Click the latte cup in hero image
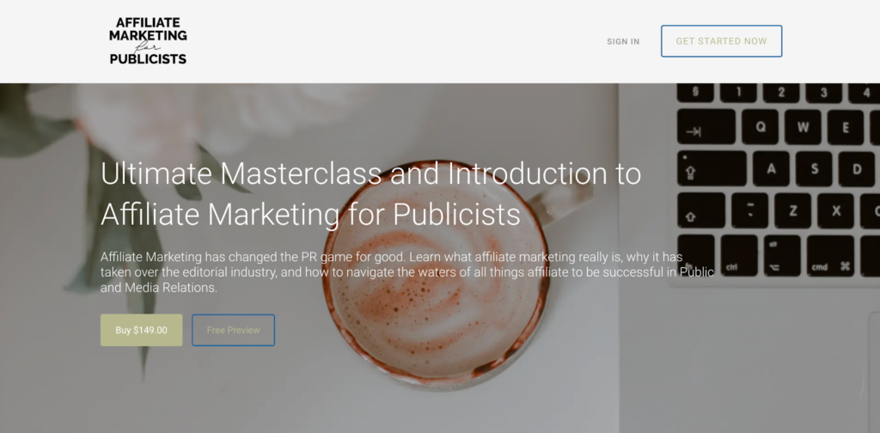880x433 pixels. click(x=436, y=272)
